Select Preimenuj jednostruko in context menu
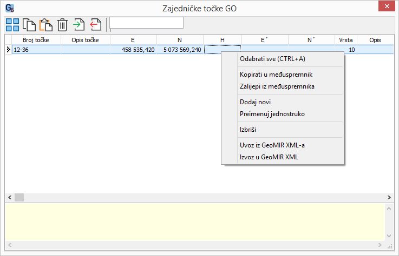399x256 pixels. point(283,114)
